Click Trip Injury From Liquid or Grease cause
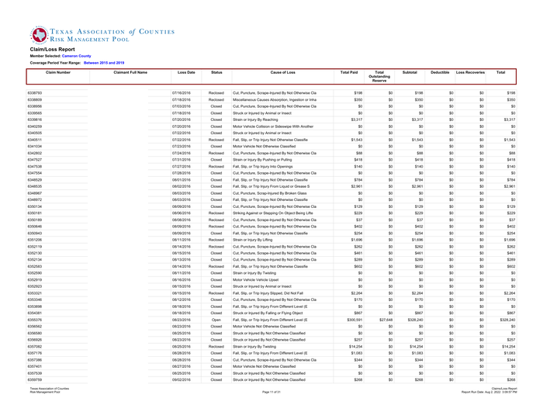Image resolution: width=543 pixels, height=419 pixels. [271, 186]
